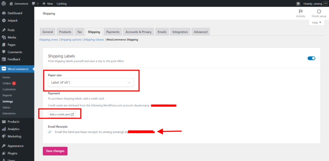Click the Jetpack icon in sidebar
329x161 pixels.
click(4, 20)
